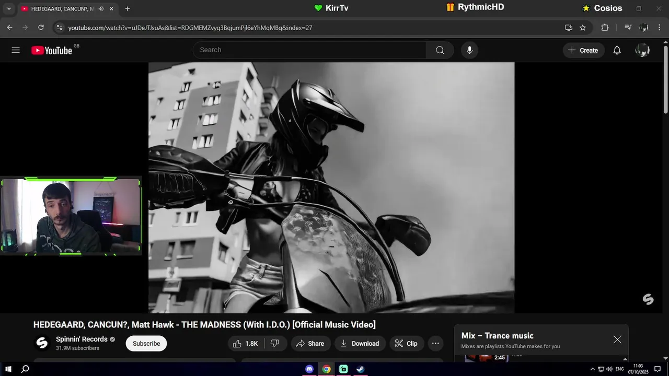The image size is (669, 376).
Task: Open Windows notification center
Action: 658,369
